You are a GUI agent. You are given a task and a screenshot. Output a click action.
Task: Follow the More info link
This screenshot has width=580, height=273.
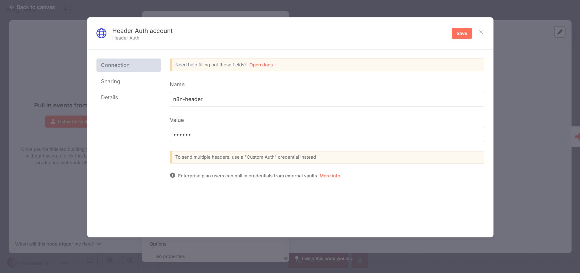point(330,176)
